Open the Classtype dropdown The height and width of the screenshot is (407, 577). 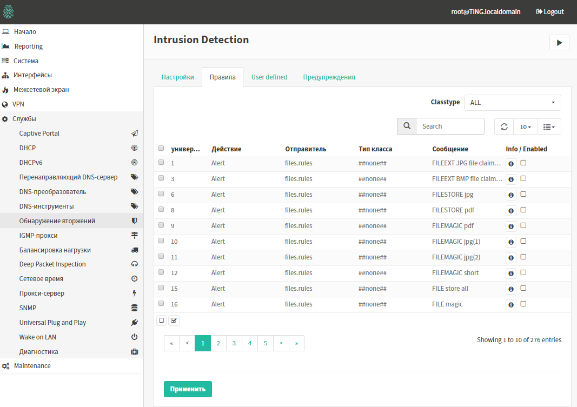tap(512, 103)
